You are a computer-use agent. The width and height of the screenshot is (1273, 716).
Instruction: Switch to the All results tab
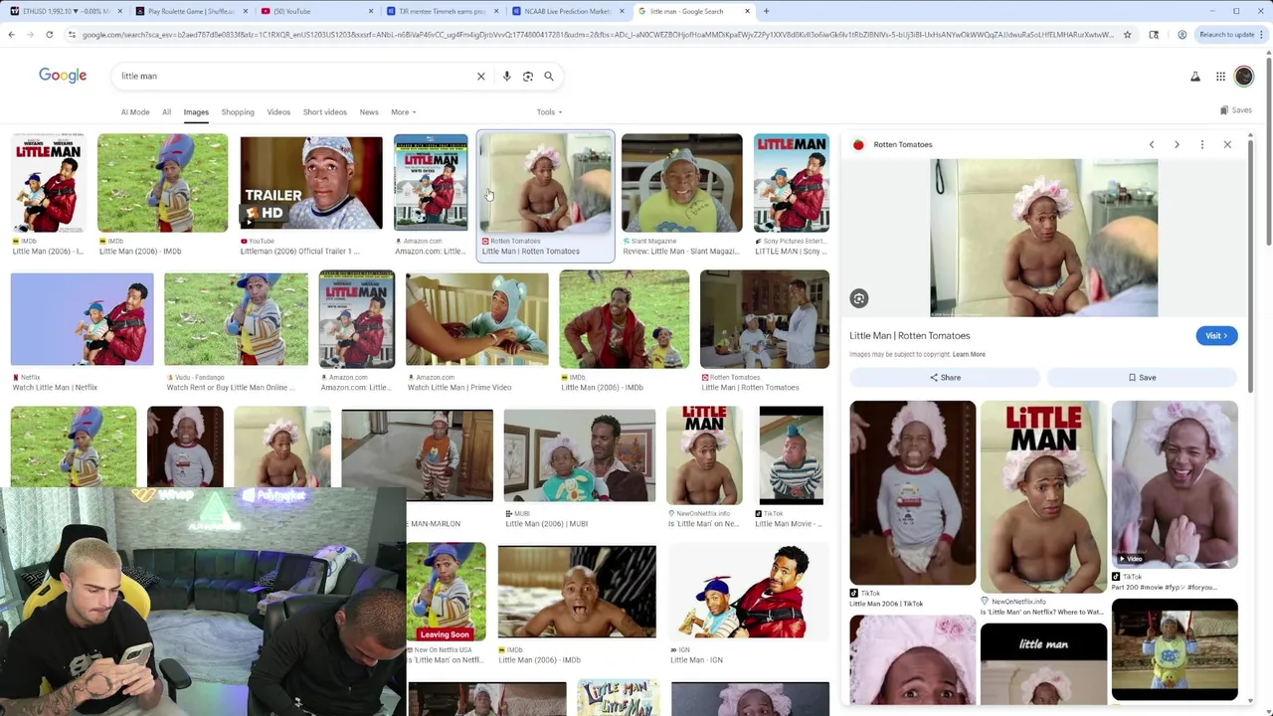click(166, 112)
